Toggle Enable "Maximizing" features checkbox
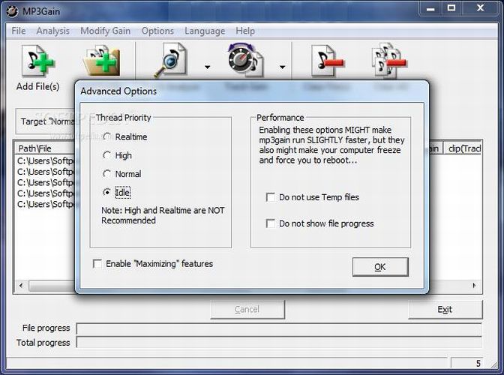Viewport: 504px width, 375px height. pos(97,264)
